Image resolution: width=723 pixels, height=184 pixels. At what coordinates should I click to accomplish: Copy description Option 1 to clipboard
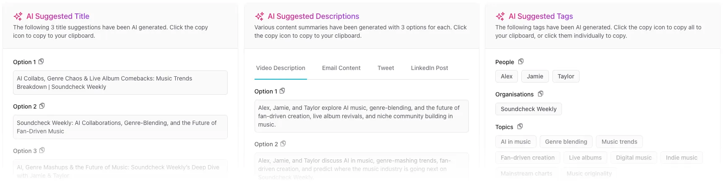282,91
